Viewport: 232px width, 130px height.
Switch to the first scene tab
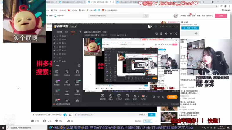pos(59,32)
